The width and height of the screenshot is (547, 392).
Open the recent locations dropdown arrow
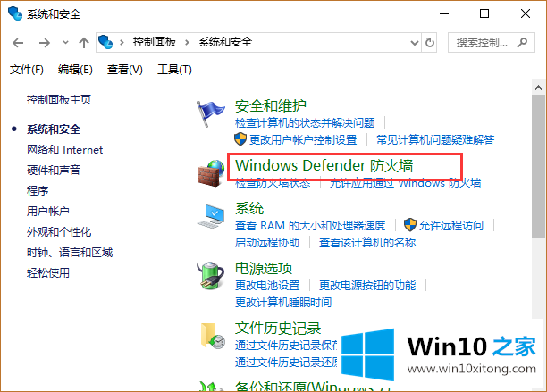click(65, 43)
